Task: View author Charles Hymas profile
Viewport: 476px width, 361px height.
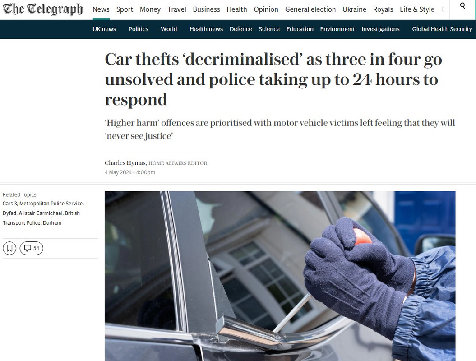Action: coord(125,163)
